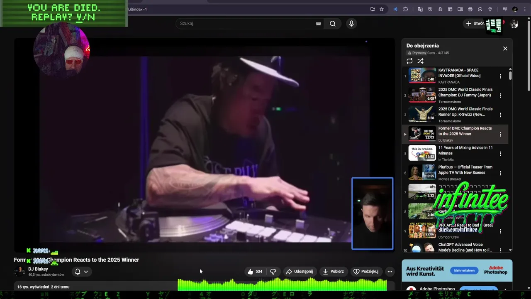This screenshot has height=299, width=531.
Task: Click the Udostępnij share button
Action: (299, 272)
